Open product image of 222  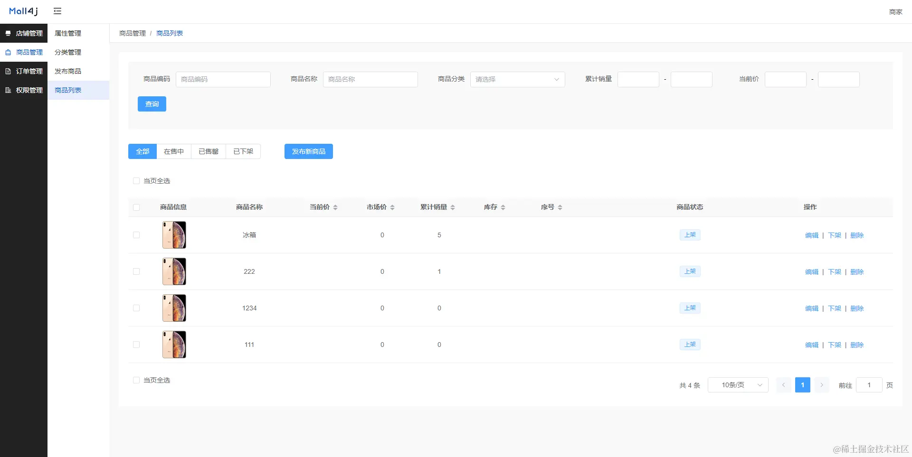[174, 271]
